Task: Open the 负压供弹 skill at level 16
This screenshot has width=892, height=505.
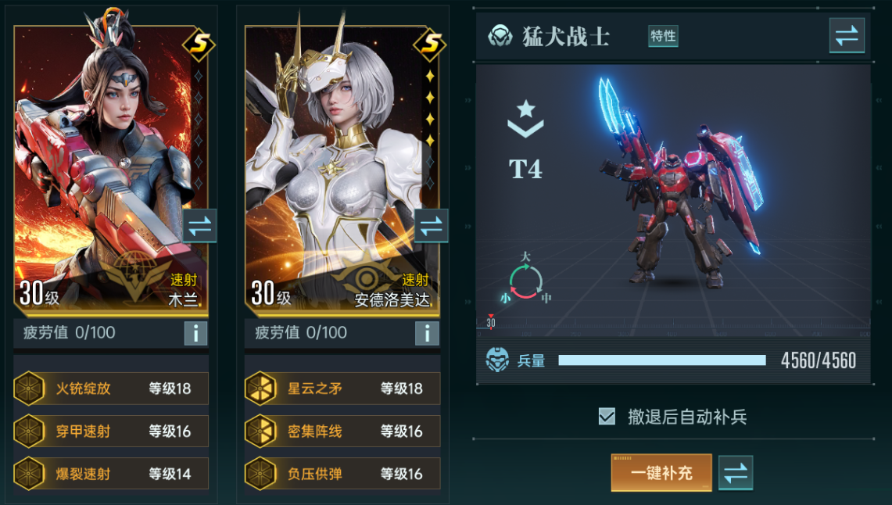Action: (342, 474)
